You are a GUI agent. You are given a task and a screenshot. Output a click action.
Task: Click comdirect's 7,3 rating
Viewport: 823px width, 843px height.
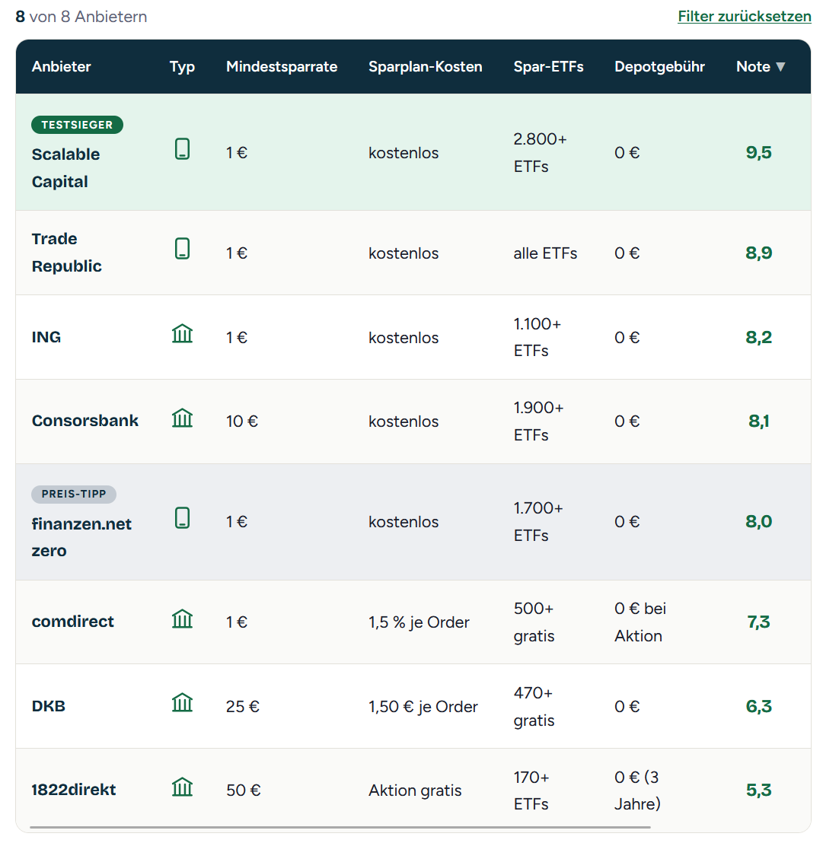pyautogui.click(x=758, y=622)
